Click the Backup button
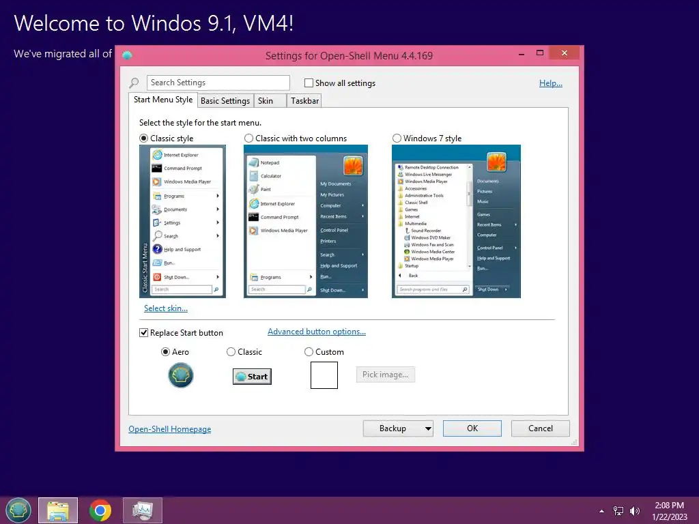The image size is (699, 524). [x=393, y=428]
